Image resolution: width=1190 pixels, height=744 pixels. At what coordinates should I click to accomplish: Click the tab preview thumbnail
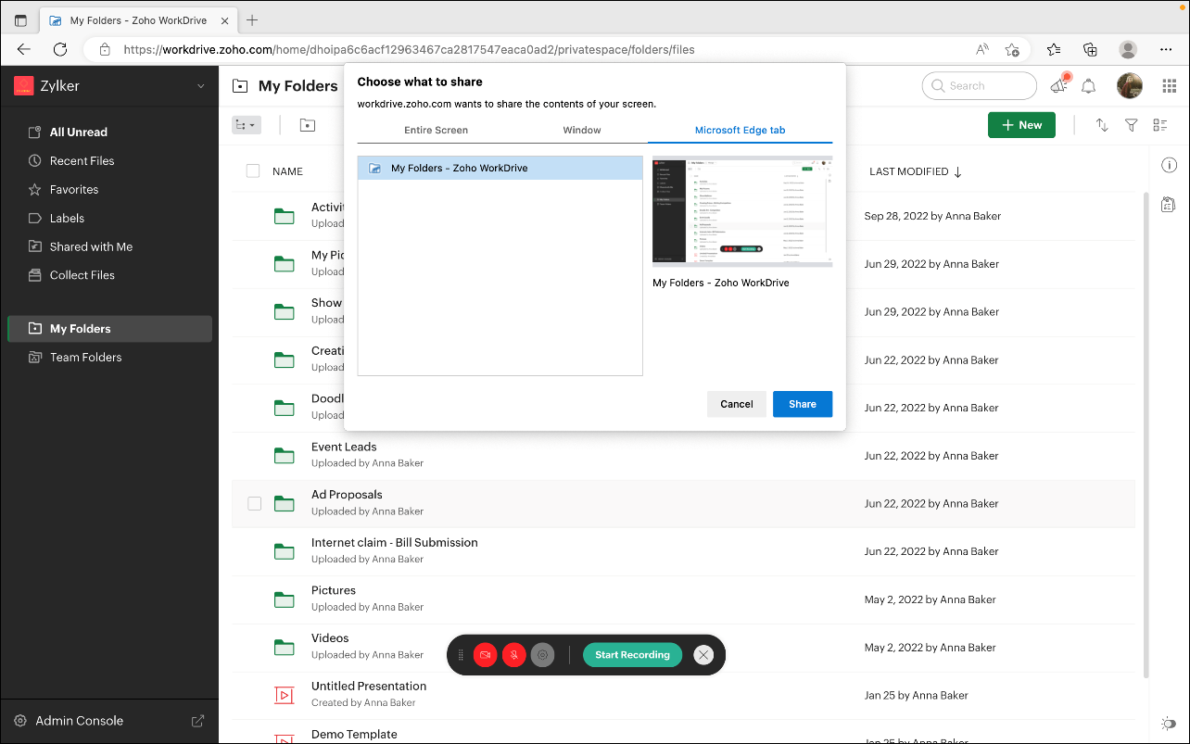pyautogui.click(x=742, y=212)
